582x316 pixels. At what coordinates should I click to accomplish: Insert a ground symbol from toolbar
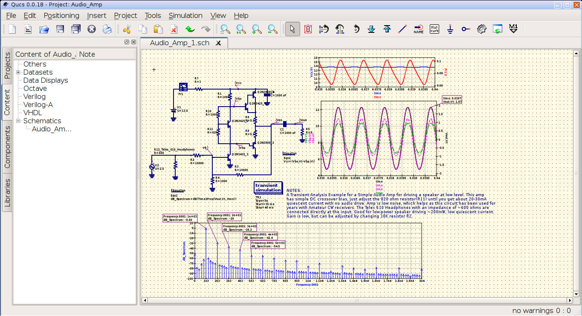[x=450, y=29]
